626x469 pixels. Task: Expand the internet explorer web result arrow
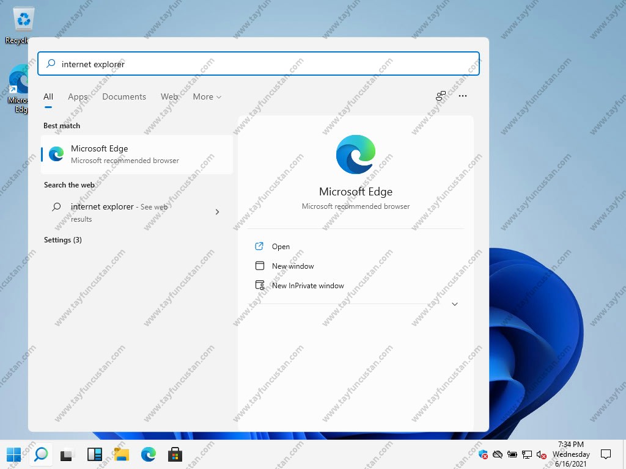(x=217, y=212)
